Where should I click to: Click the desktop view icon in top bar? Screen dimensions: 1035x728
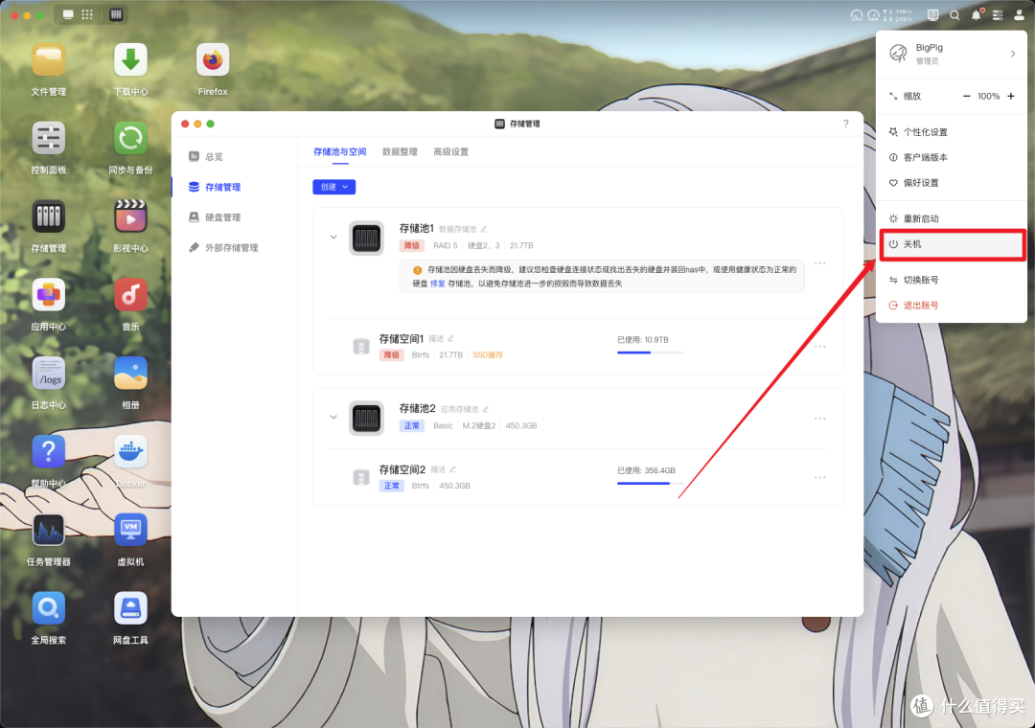tap(68, 14)
